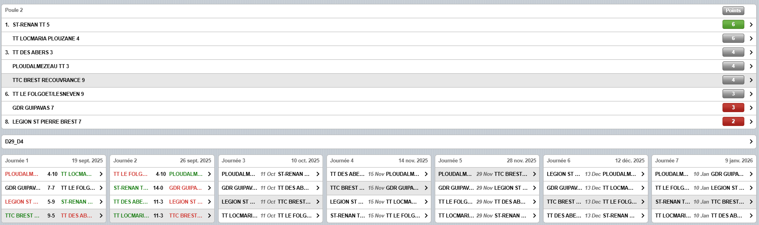This screenshot has height=225, width=759.
Task: Open the 5-9 LEGION ST vs ST-RENAN match
Action: click(54, 202)
